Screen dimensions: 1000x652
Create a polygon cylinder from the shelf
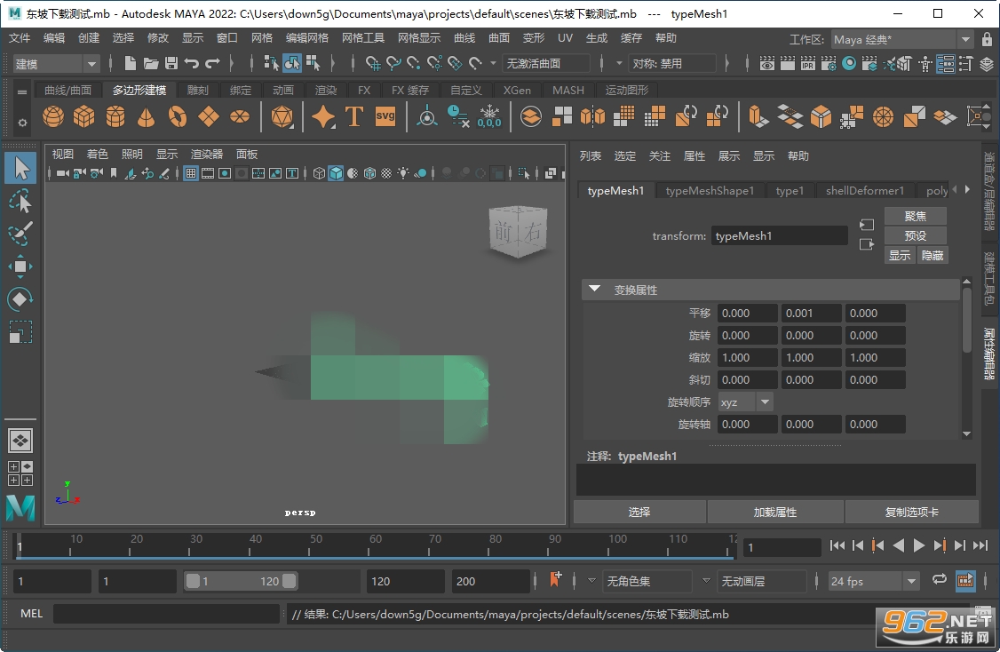click(x=115, y=116)
